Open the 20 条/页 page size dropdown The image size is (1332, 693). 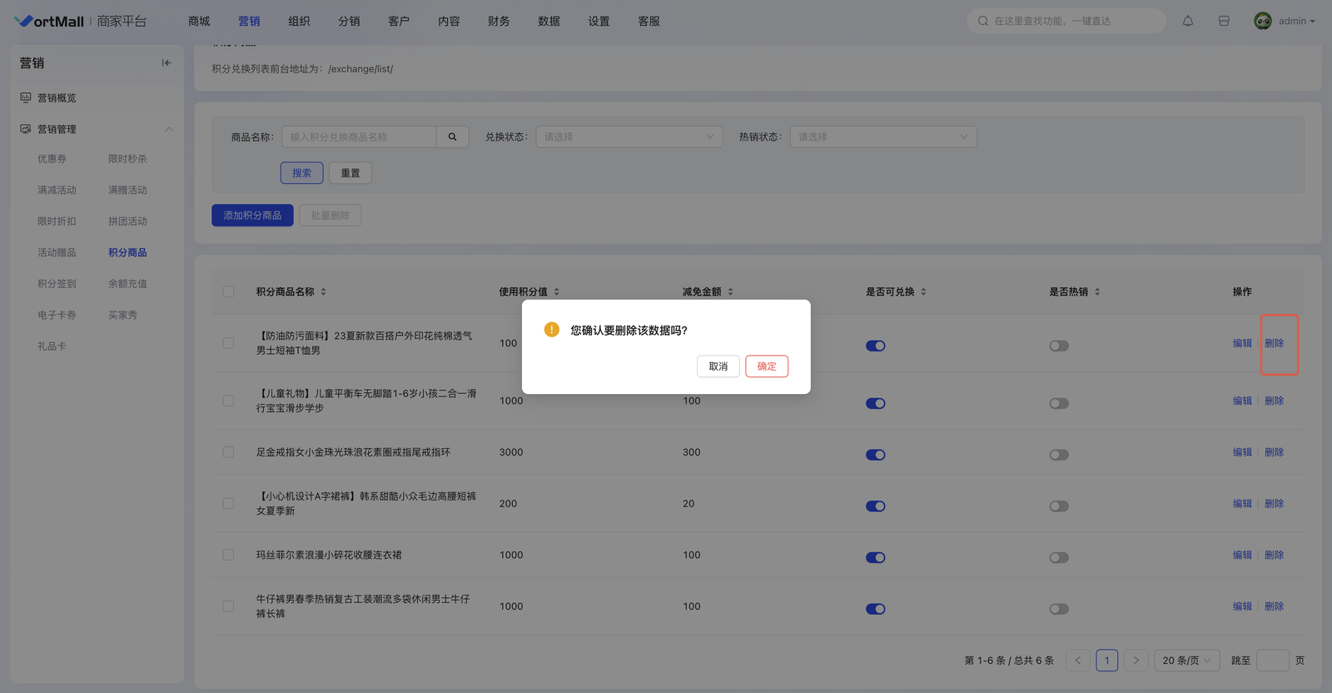pos(1186,661)
